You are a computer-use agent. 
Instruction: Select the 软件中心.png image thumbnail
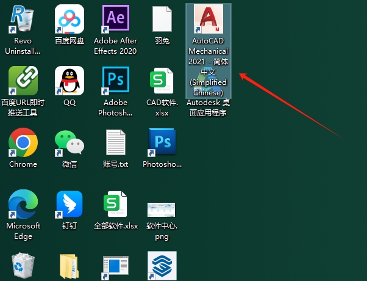pos(162,210)
